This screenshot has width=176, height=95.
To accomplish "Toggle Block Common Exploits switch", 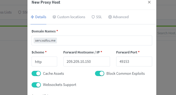I will coord(100,73).
